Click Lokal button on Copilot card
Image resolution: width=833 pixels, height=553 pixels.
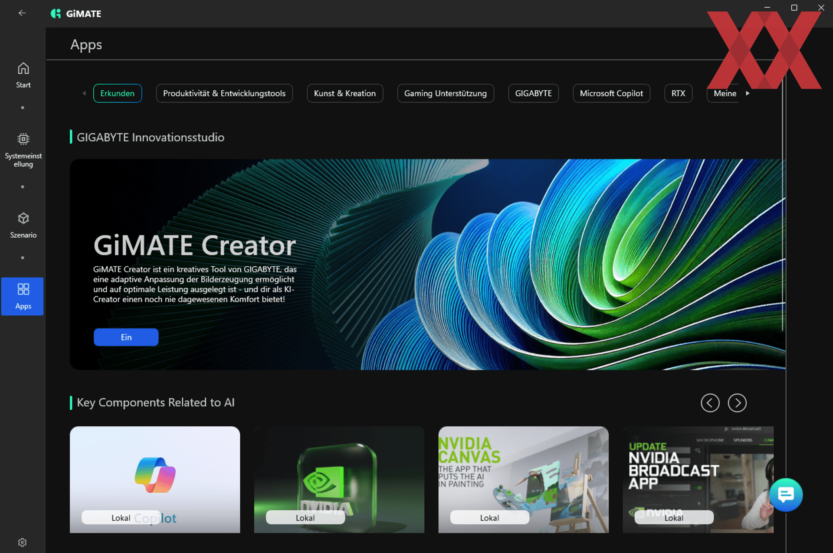121,517
